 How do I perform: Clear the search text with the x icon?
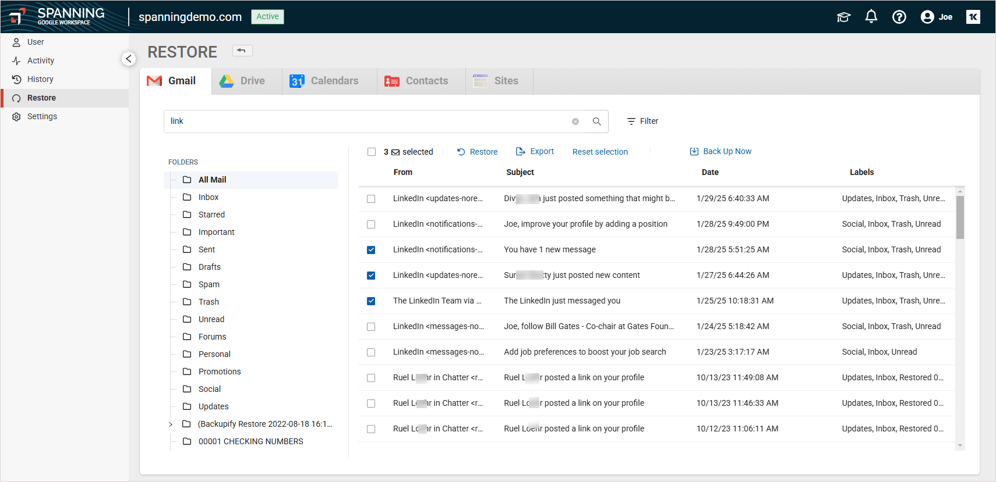coord(575,122)
